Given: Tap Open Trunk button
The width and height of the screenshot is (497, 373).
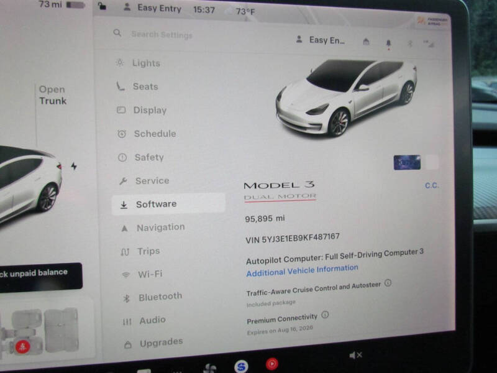Looking at the screenshot, I should 53,95.
